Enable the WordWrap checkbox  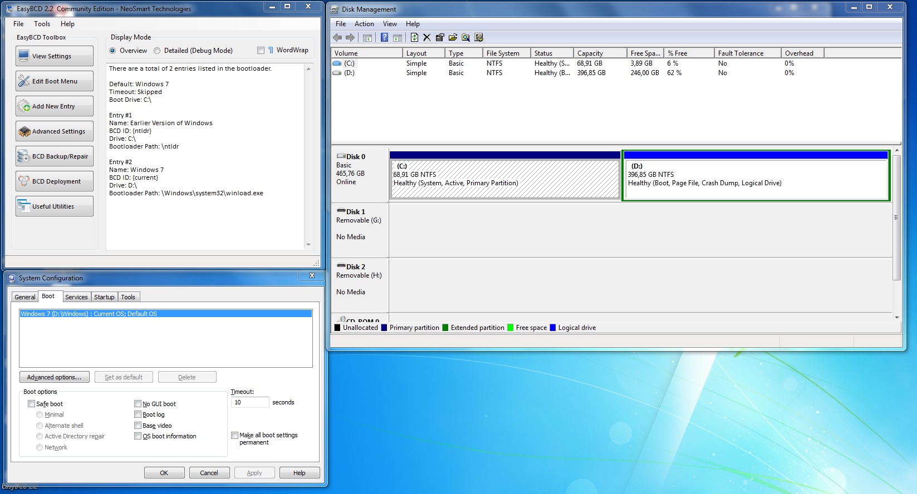261,50
